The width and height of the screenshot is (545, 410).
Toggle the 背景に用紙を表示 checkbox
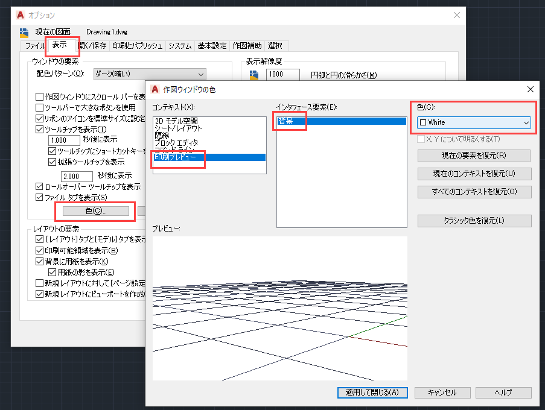[x=40, y=261]
